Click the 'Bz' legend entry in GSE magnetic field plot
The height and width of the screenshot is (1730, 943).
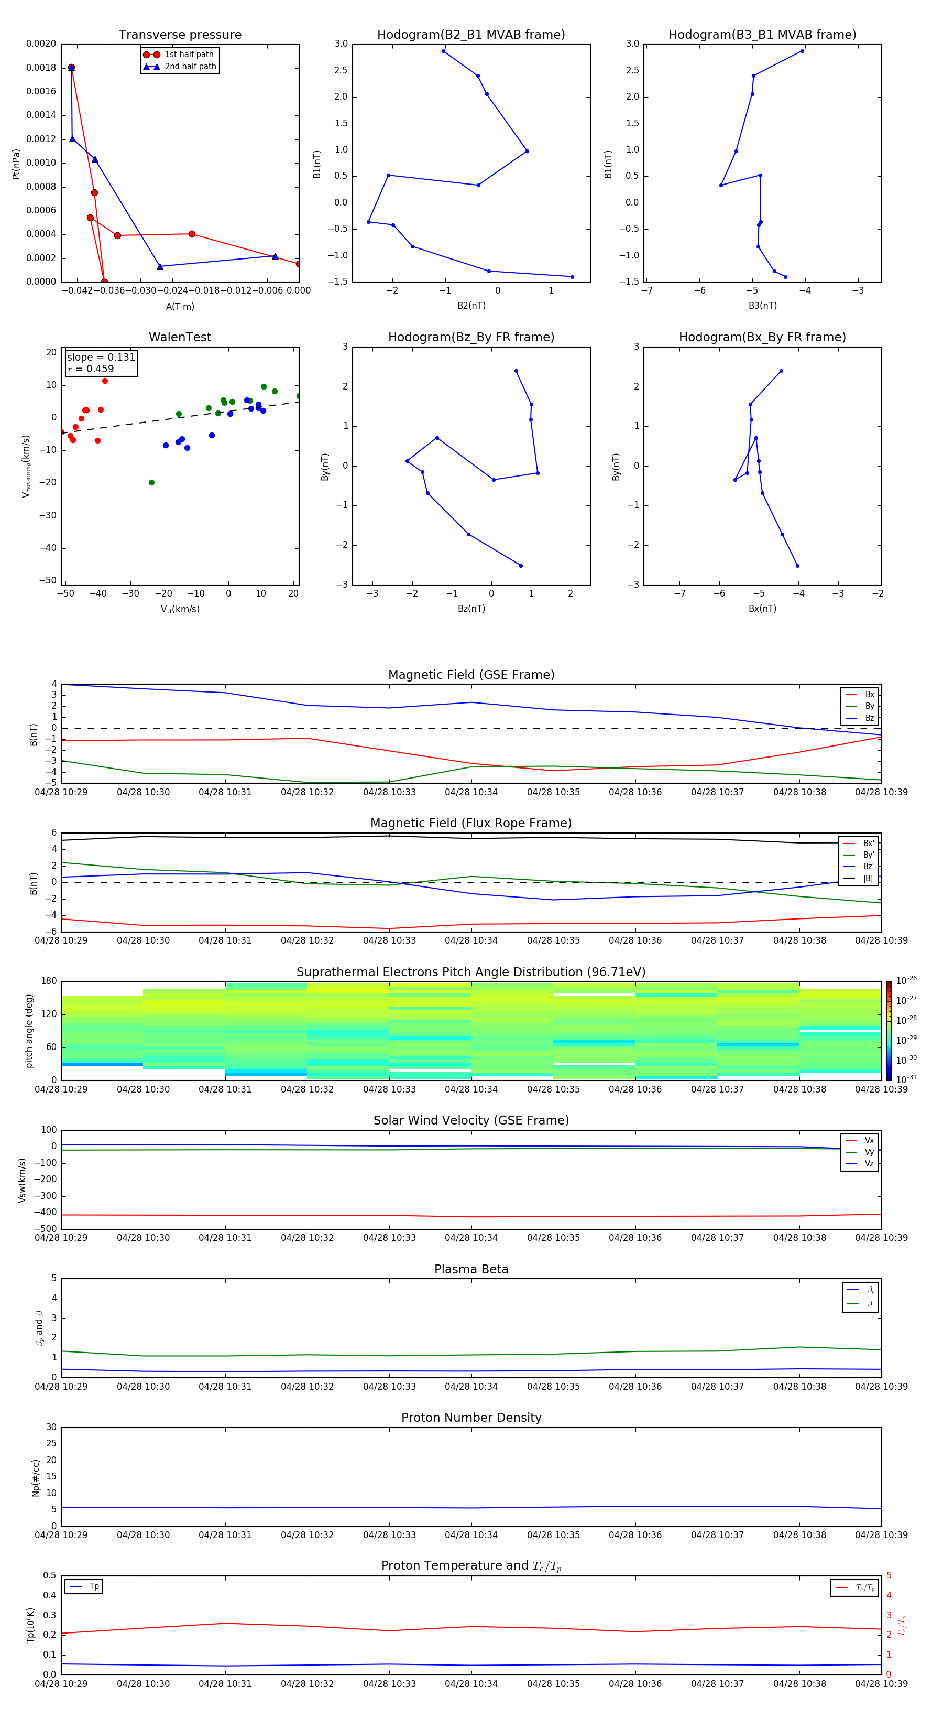click(860, 718)
